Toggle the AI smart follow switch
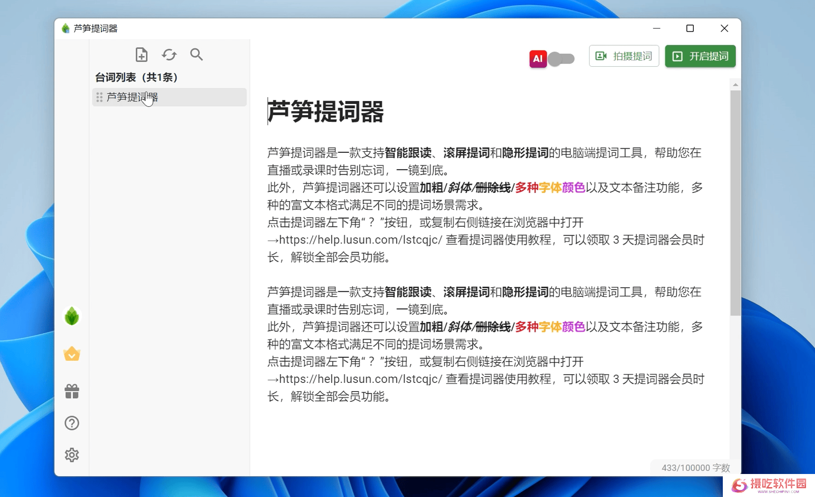 click(562, 58)
